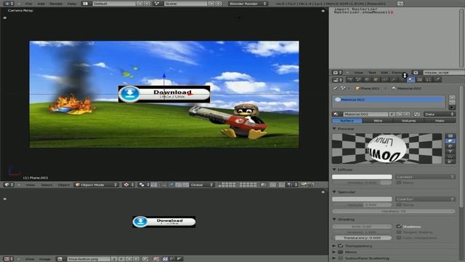Image resolution: width=465 pixels, height=262 pixels.
Task: Add new material plus button
Action: [x=399, y=114]
